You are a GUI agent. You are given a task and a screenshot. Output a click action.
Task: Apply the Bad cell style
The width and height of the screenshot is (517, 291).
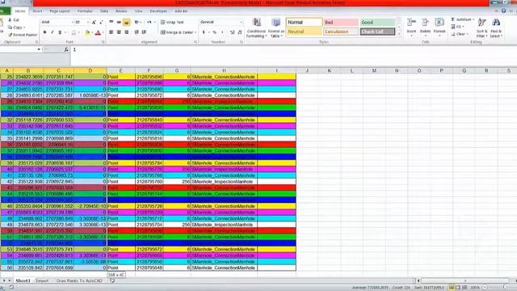point(341,22)
